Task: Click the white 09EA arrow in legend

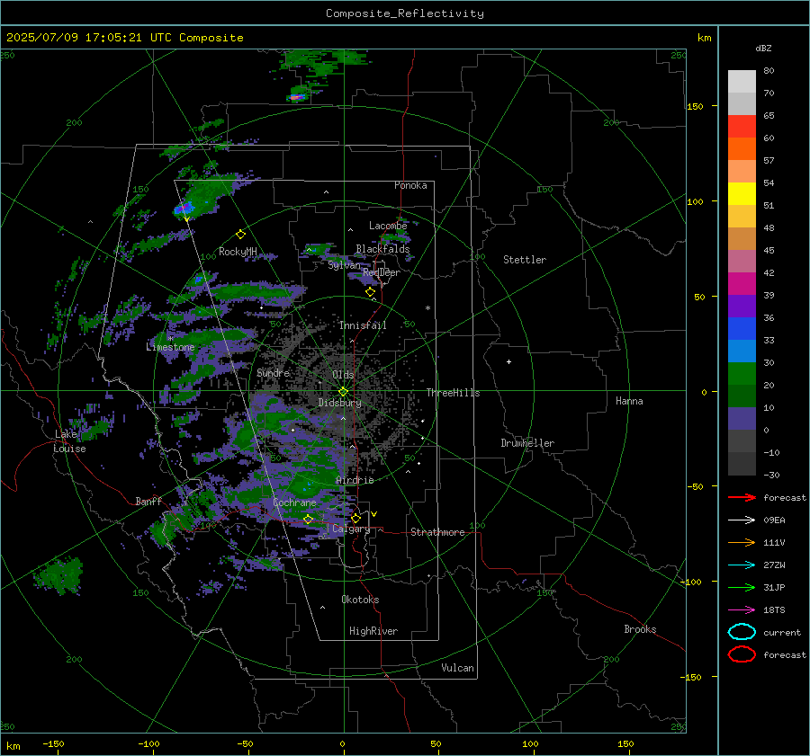Action: tap(742, 520)
